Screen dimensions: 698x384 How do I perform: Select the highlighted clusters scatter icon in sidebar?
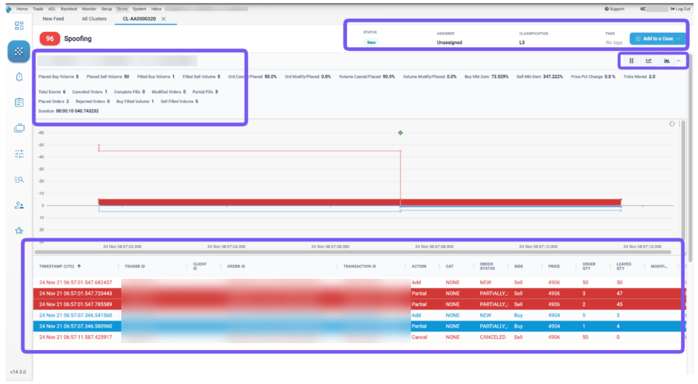click(x=18, y=52)
